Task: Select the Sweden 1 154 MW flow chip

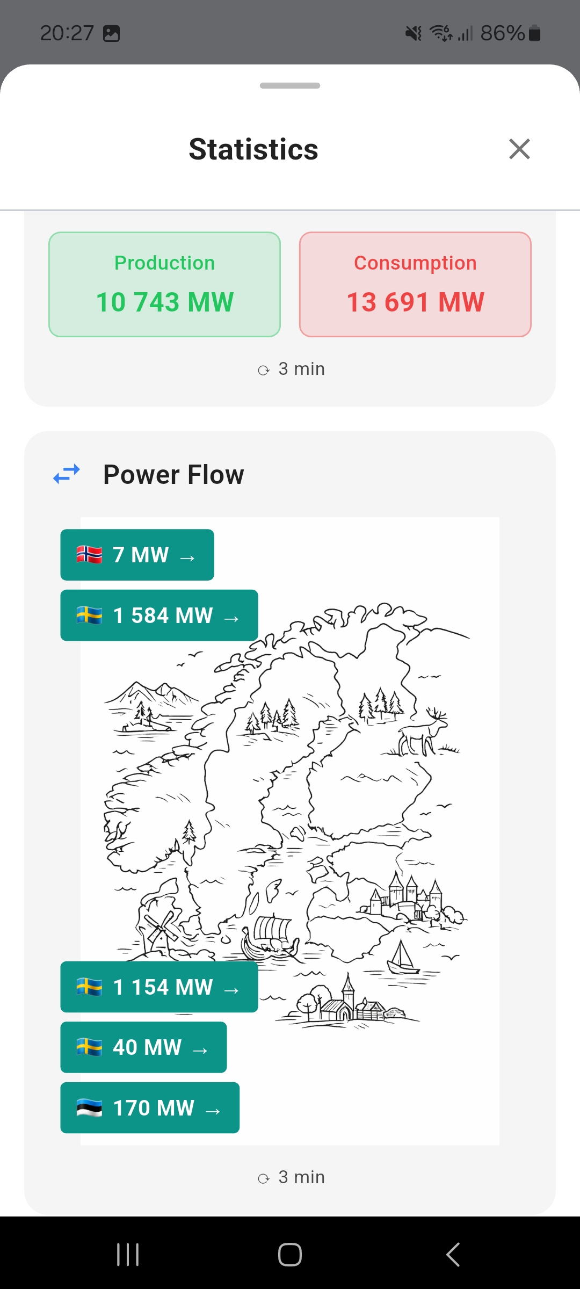Action: point(159,987)
